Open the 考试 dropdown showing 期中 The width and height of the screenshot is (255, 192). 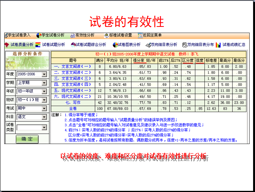pos(44,109)
